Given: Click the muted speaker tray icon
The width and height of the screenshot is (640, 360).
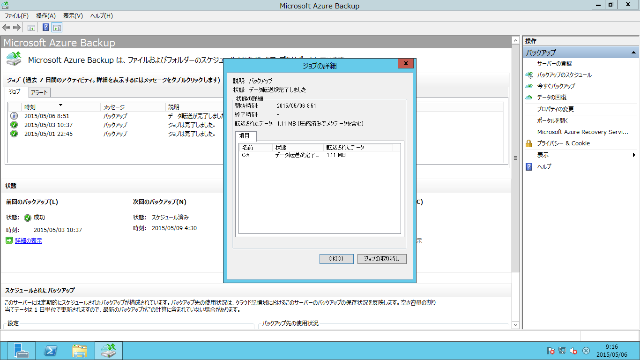Looking at the screenshot, I should pos(573,351).
